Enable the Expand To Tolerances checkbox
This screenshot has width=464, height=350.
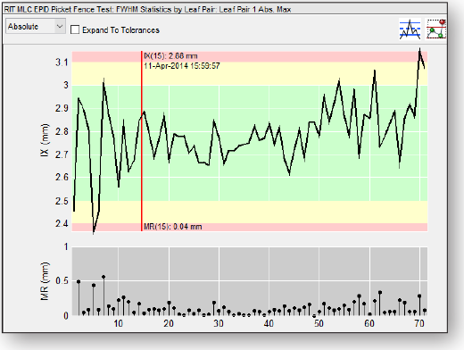click(x=75, y=29)
